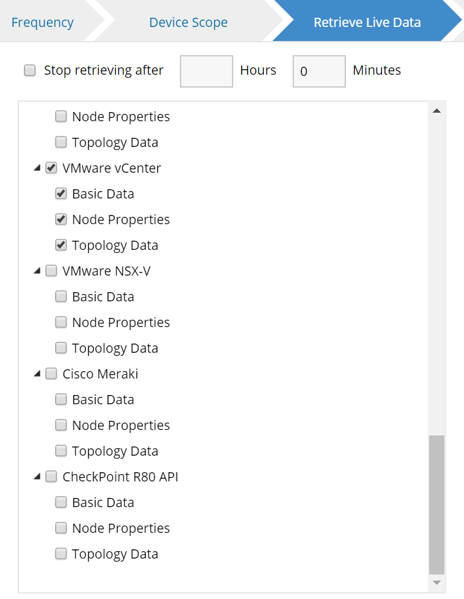The image size is (464, 599).
Task: Uncheck Topology Data under VMware vCenter
Action: point(61,245)
